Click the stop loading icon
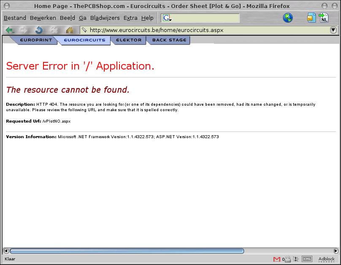This screenshot has height=265, width=341. (54, 30)
